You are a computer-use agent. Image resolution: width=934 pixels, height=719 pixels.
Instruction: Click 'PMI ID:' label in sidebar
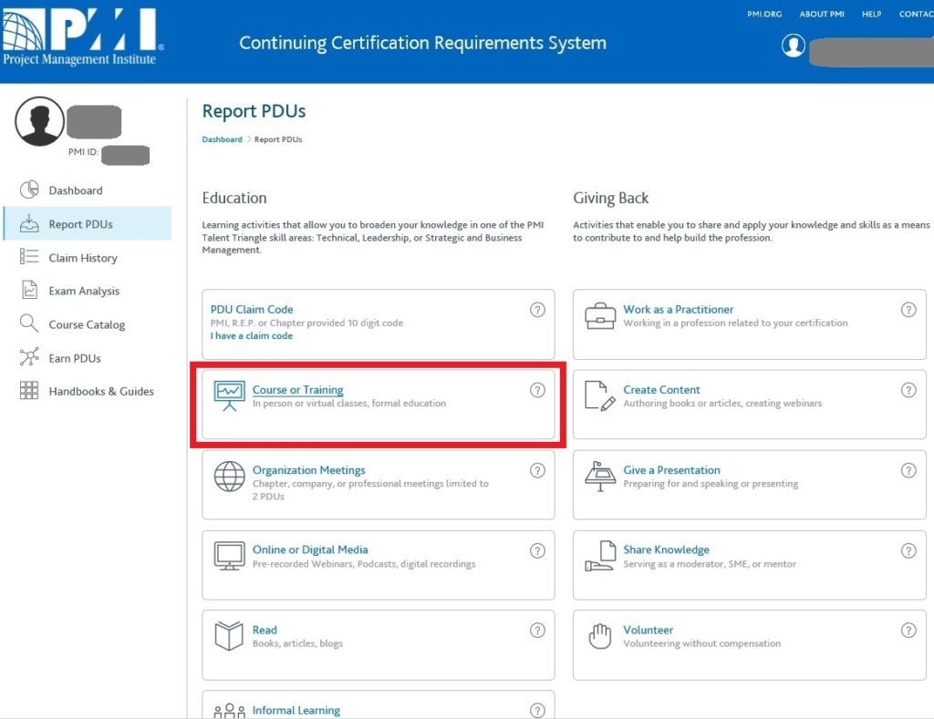click(x=83, y=152)
